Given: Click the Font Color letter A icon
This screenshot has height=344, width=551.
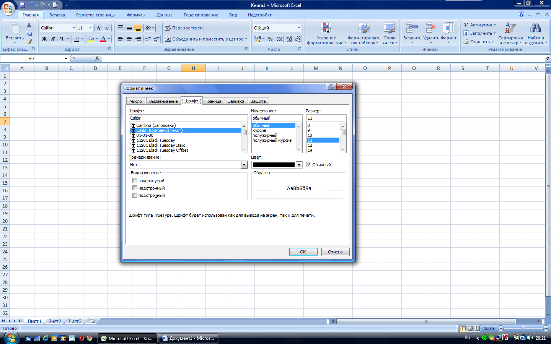Looking at the screenshot, I should 103,39.
